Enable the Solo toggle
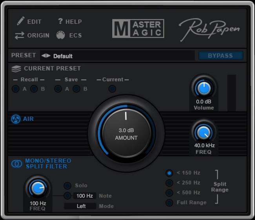Screen dimensions: 255x220 (67, 186)
